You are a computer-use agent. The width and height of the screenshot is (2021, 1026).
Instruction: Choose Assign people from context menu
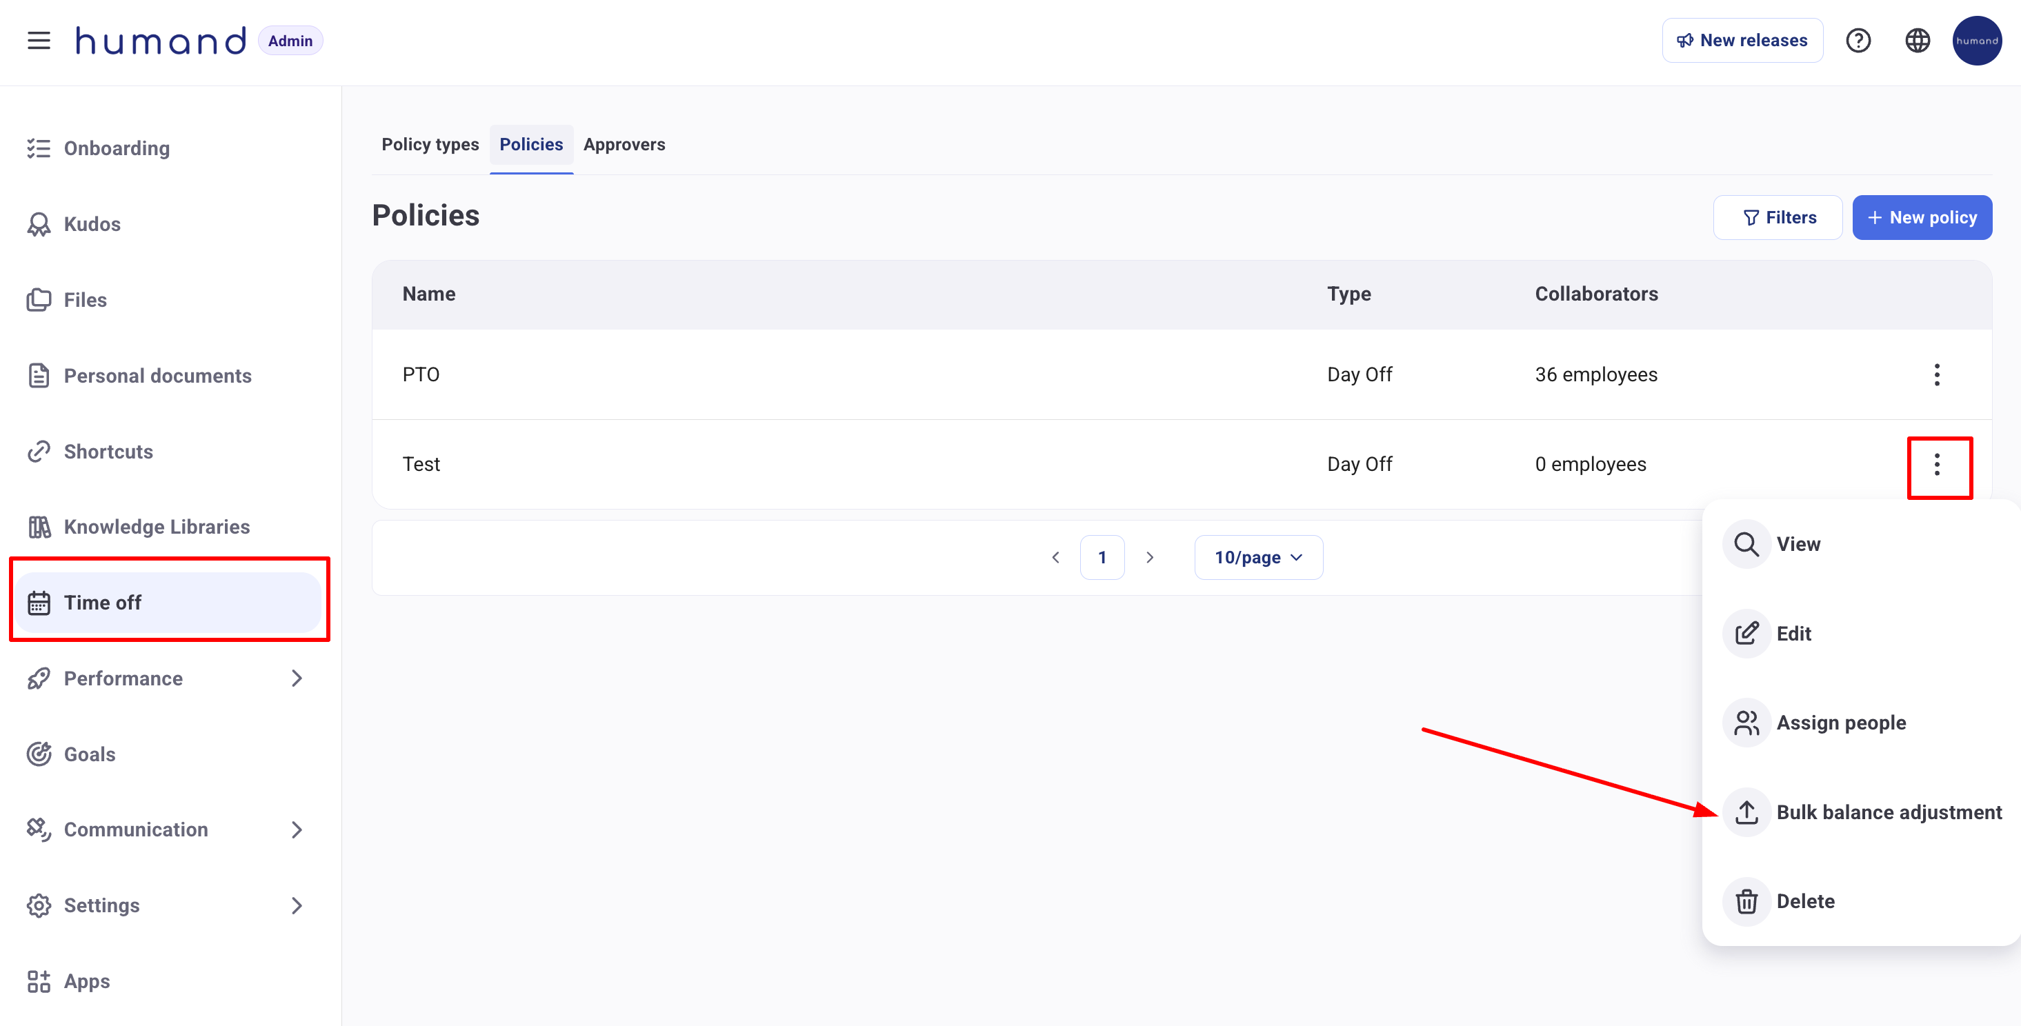coord(1840,723)
